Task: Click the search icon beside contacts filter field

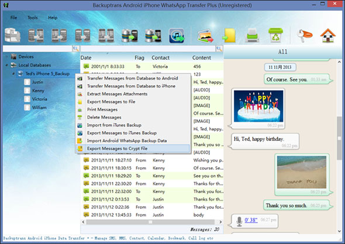Action: tap(76, 49)
